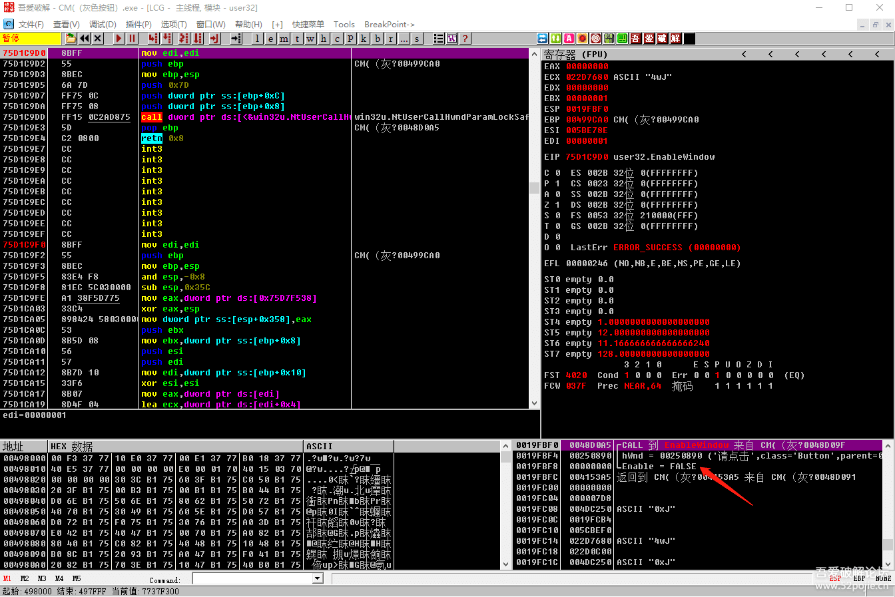Viewport: 895px width, 597px height.
Task: Click inside the Command input field
Action: (x=252, y=578)
